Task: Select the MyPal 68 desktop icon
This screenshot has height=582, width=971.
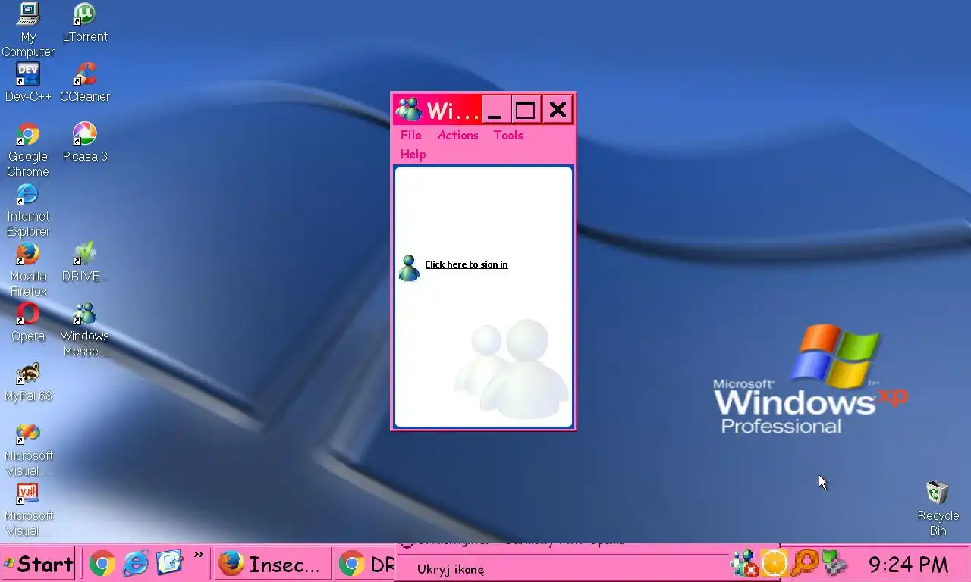Action: 28,381
